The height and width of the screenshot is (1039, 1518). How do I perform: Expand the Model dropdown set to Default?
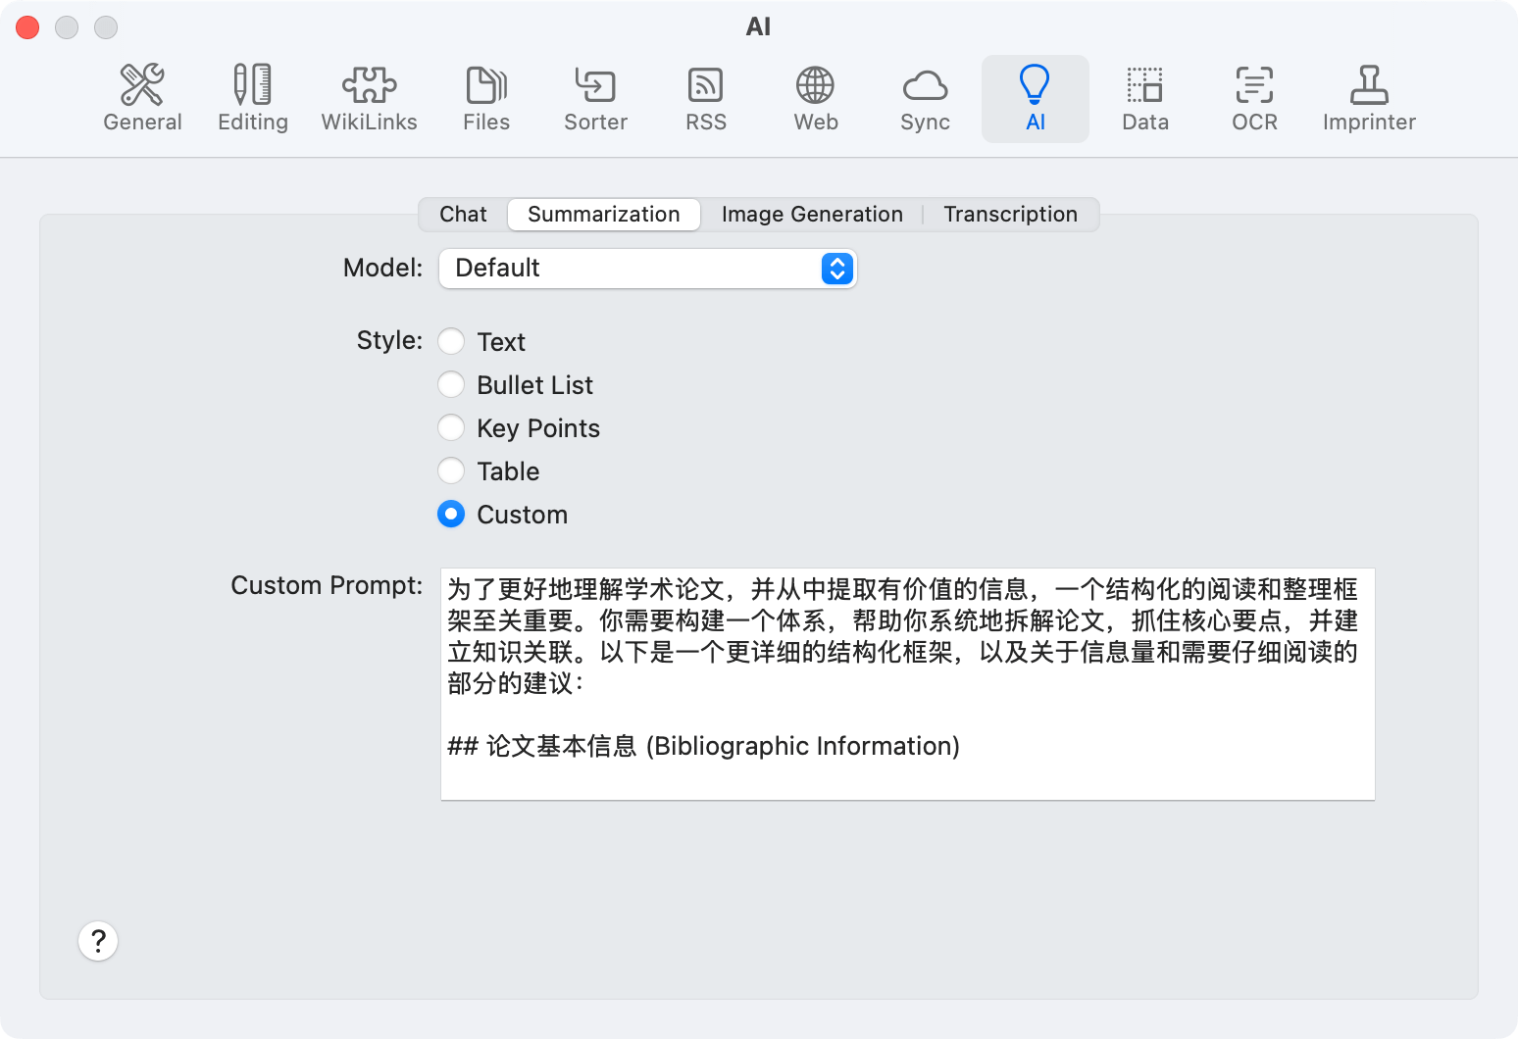pos(647,269)
